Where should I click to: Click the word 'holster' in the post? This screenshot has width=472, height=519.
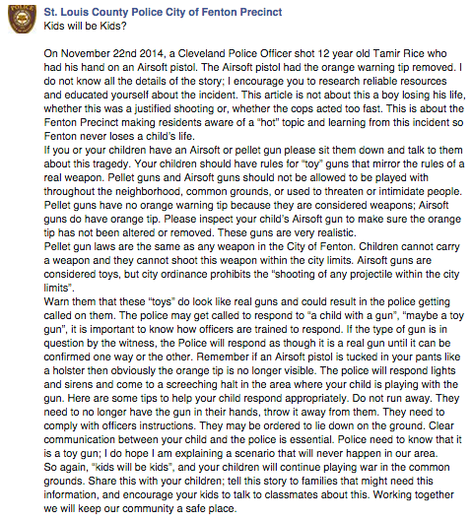pos(68,370)
